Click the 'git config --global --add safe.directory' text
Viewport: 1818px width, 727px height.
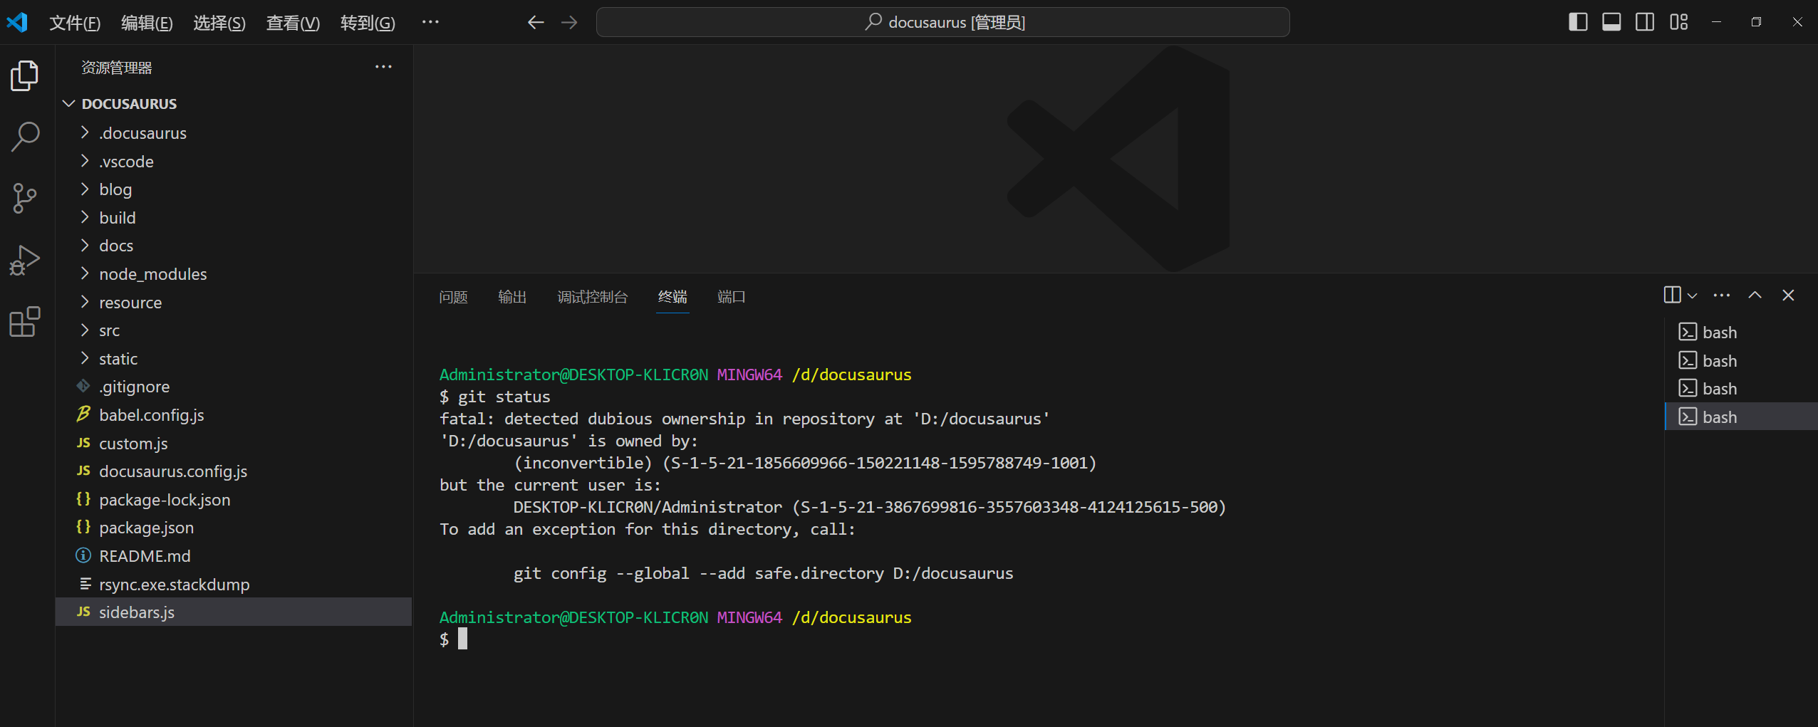[698, 573]
